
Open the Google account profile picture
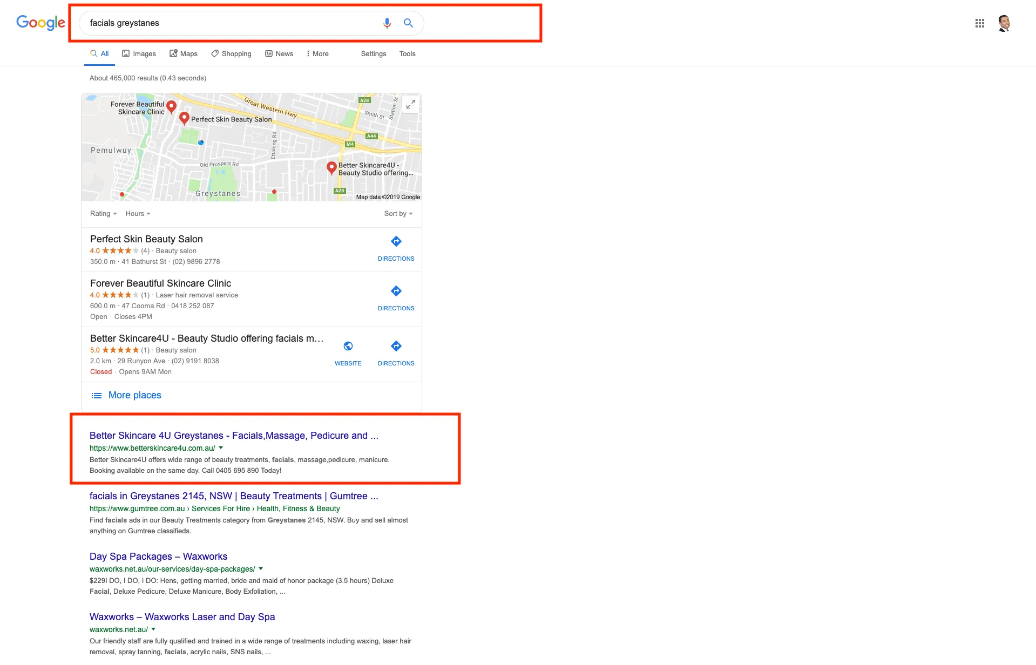1004,23
